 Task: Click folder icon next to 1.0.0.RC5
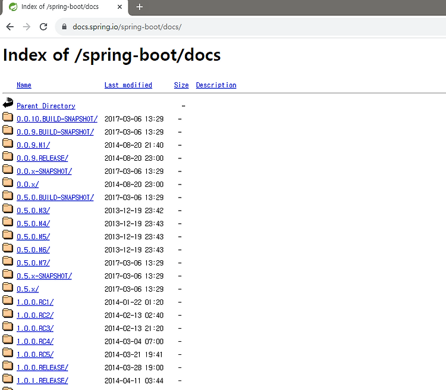point(8,352)
